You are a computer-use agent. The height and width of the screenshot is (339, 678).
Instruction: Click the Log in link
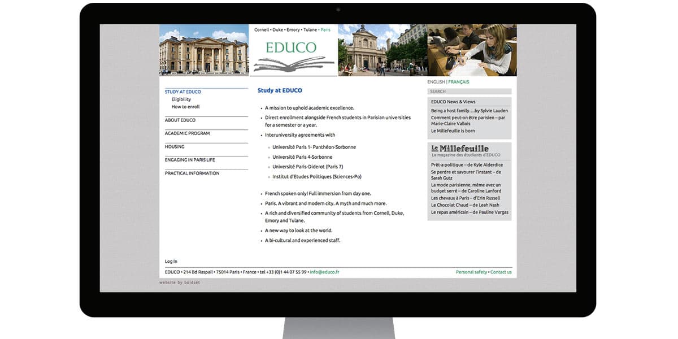click(171, 262)
